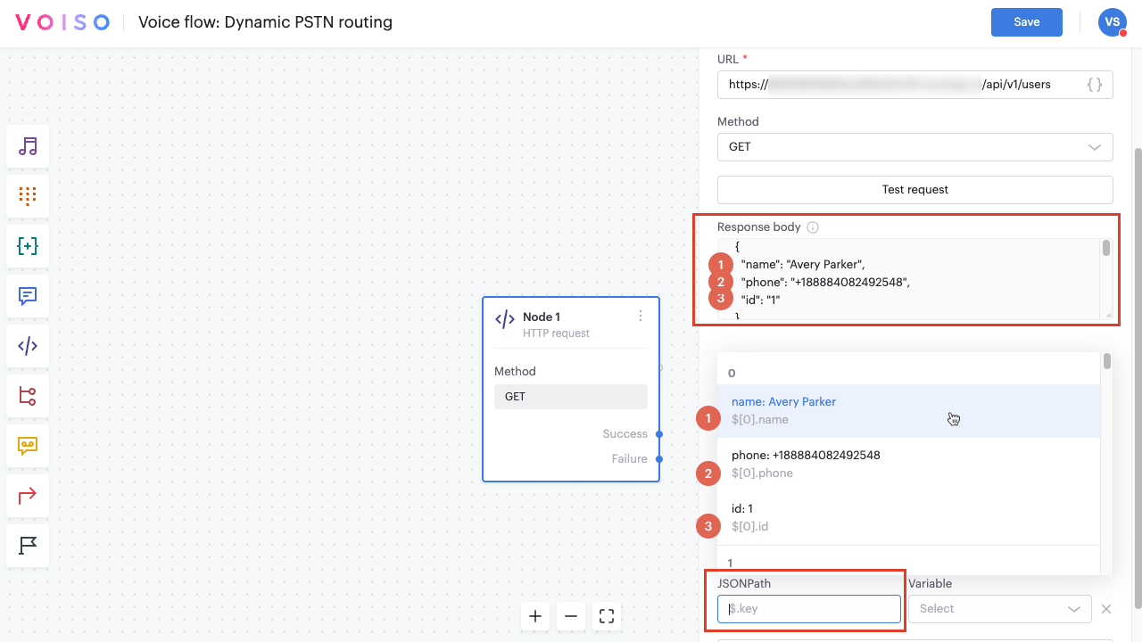Open the Node 1 options menu
The height and width of the screenshot is (642, 1142).
[x=640, y=317]
